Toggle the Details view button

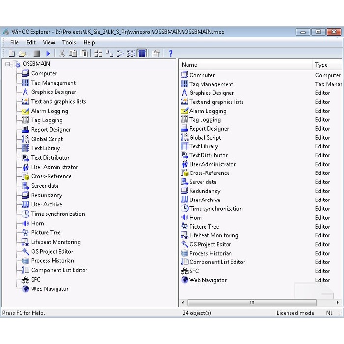click(142, 53)
